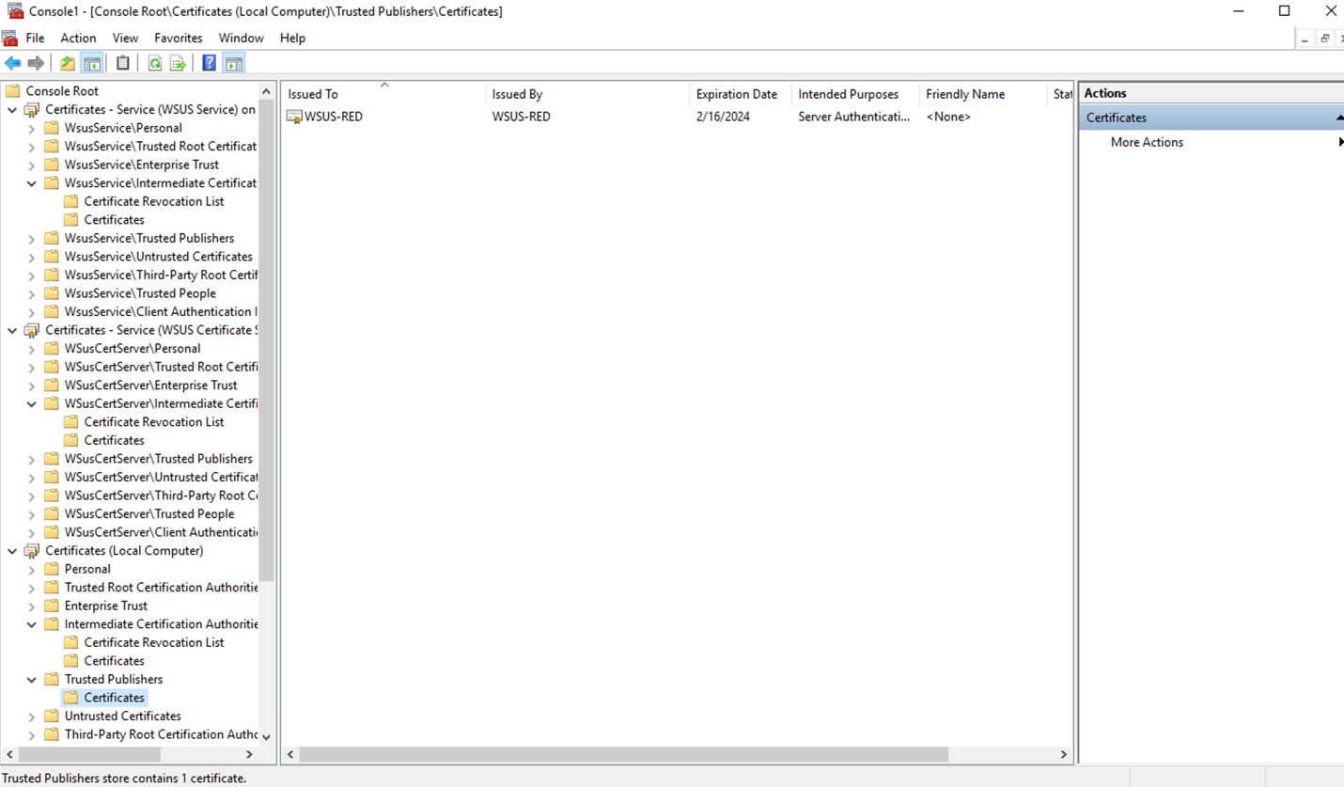Image resolution: width=1344 pixels, height=787 pixels.
Task: Click the <None> friendly name cell
Action: (x=948, y=117)
